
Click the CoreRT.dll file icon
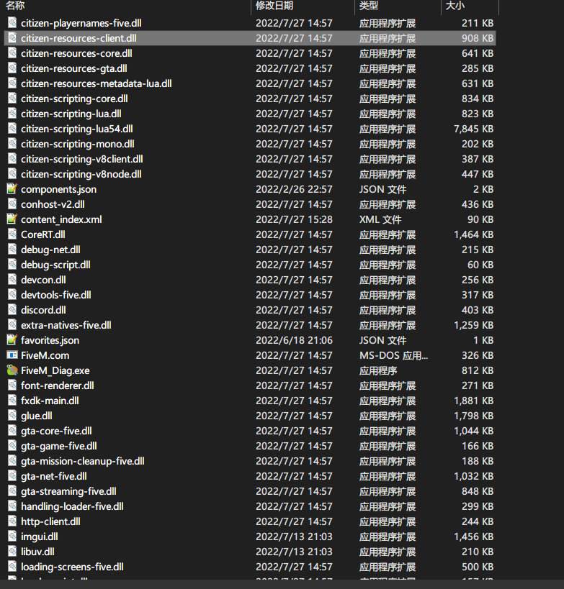(12, 234)
